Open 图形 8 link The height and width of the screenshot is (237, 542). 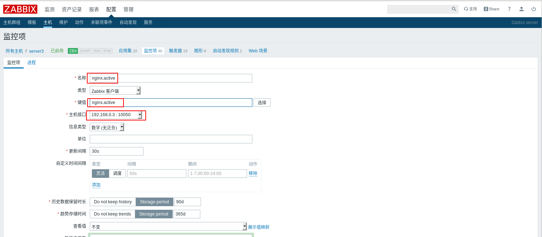[x=200, y=51]
